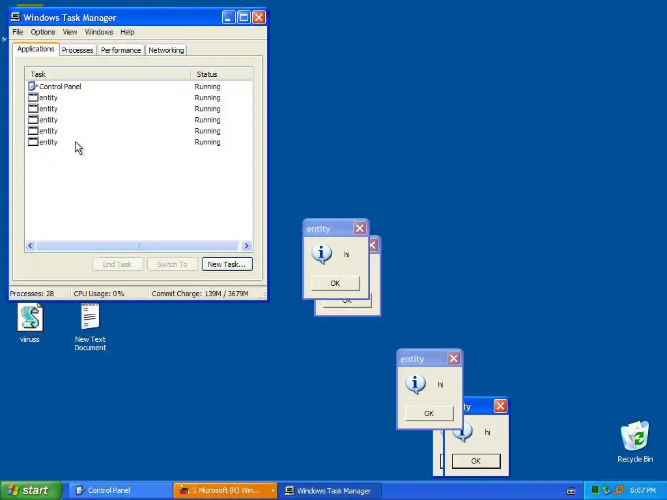Close the center-right entity dialog

(x=453, y=359)
